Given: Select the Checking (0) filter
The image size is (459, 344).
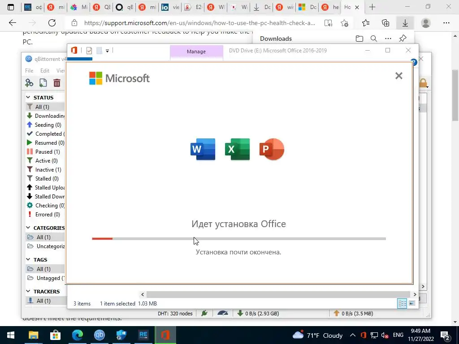Looking at the screenshot, I should click(x=45, y=205).
